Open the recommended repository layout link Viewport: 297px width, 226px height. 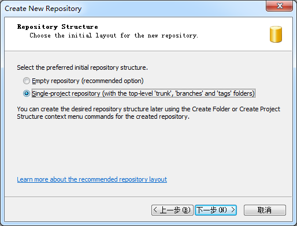[x=92, y=179]
